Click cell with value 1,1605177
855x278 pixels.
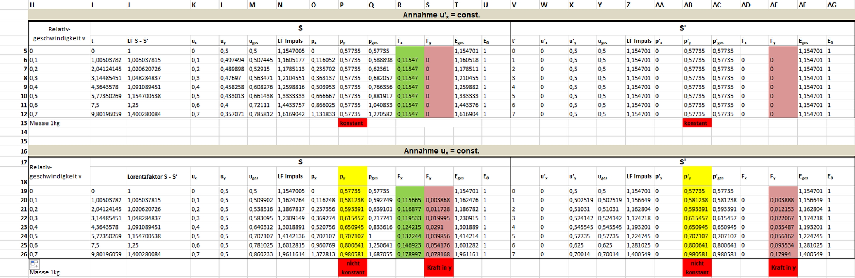tap(293, 60)
